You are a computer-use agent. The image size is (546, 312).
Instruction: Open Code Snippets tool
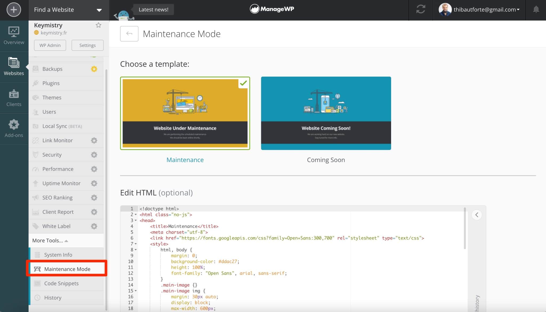67,283
